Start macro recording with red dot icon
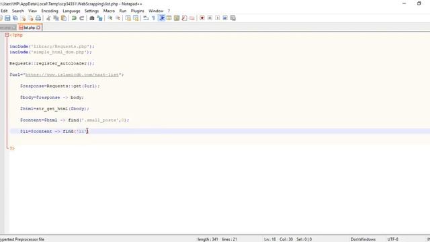Viewport: 430px width, 242px height. [x=202, y=18]
